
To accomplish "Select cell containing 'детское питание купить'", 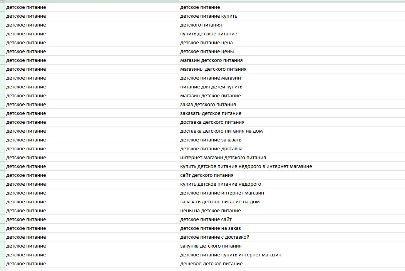I will tap(209, 16).
